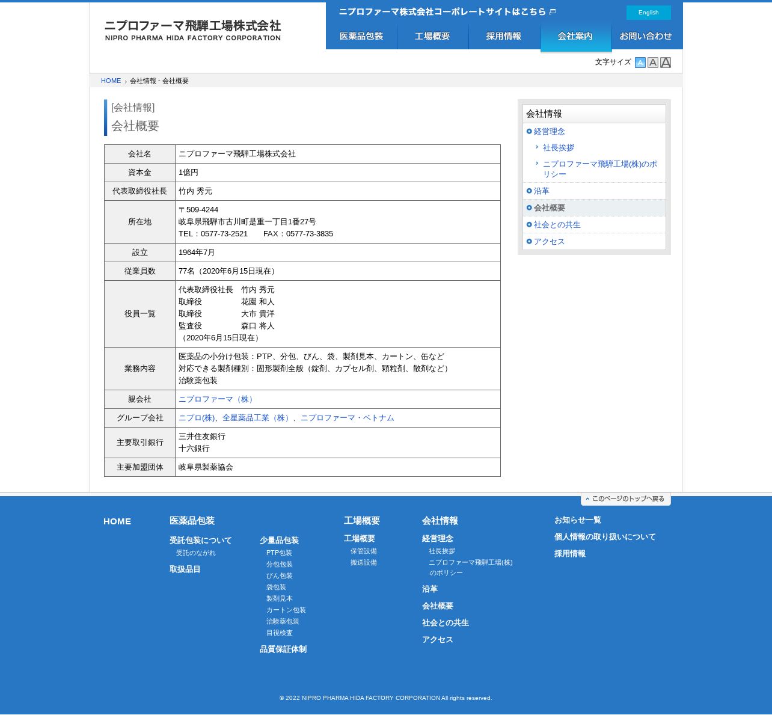Open 取扱品目 in the footer

pos(185,569)
